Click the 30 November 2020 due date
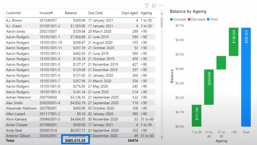This screenshot has width=257, height=145. [x=103, y=119]
